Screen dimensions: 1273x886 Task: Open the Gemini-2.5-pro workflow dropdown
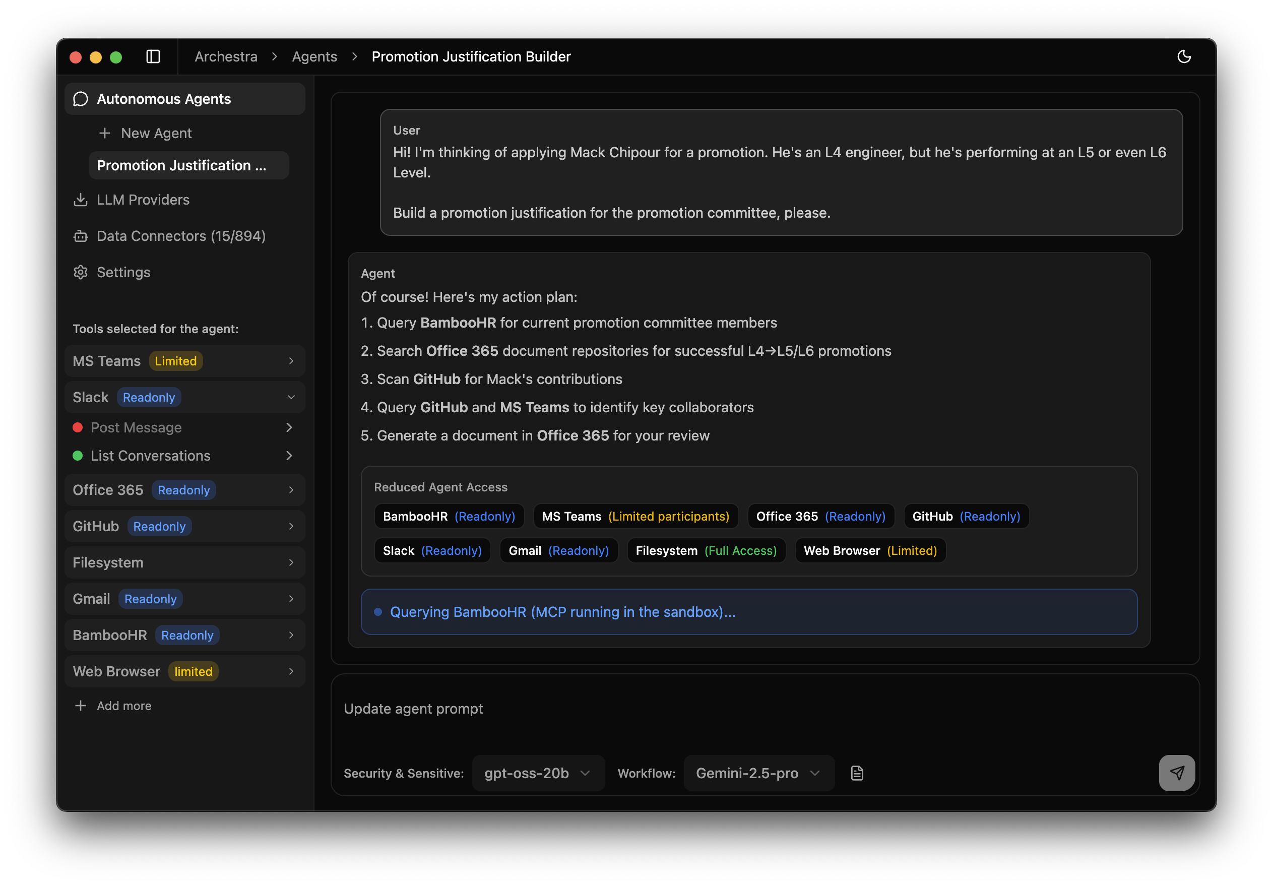758,773
